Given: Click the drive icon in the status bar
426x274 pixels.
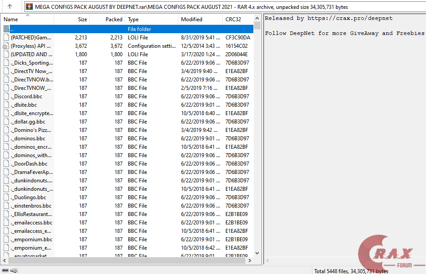Looking at the screenshot, I should pyautogui.click(x=5, y=270).
